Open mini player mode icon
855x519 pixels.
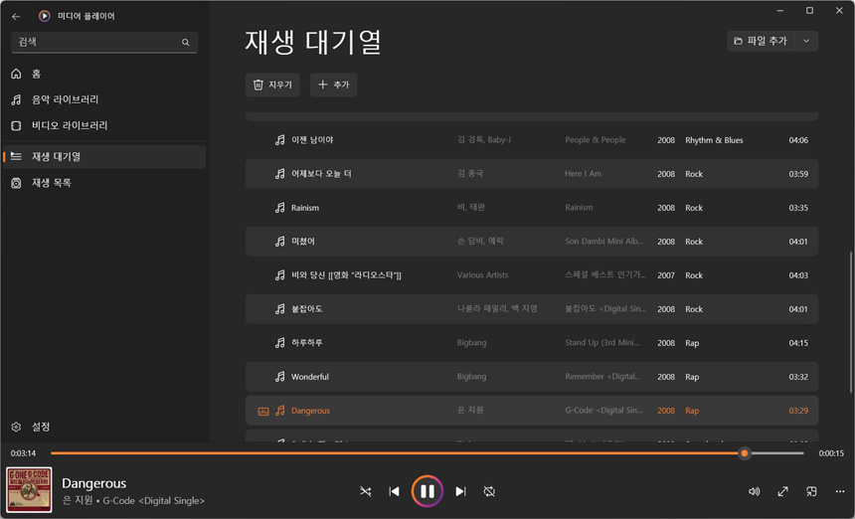tap(811, 491)
